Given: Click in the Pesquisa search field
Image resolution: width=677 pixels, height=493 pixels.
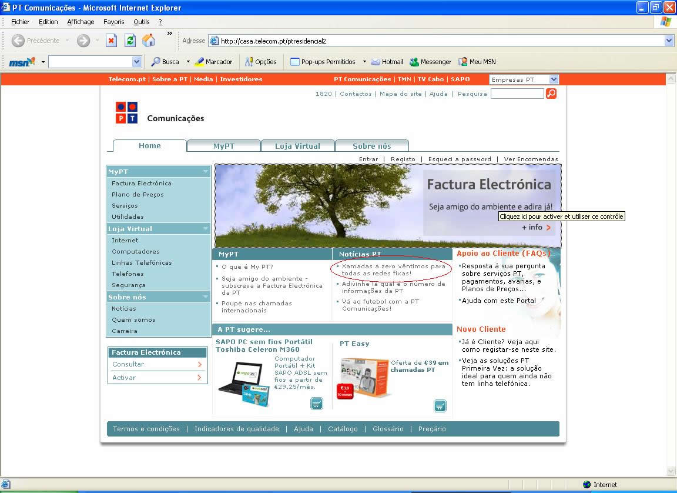Looking at the screenshot, I should point(517,94).
